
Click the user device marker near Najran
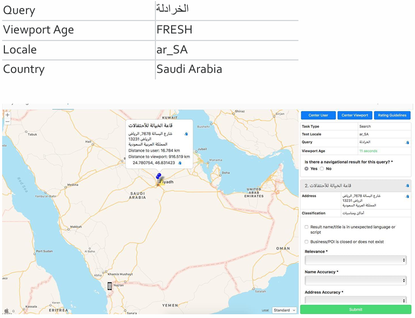tap(110, 286)
